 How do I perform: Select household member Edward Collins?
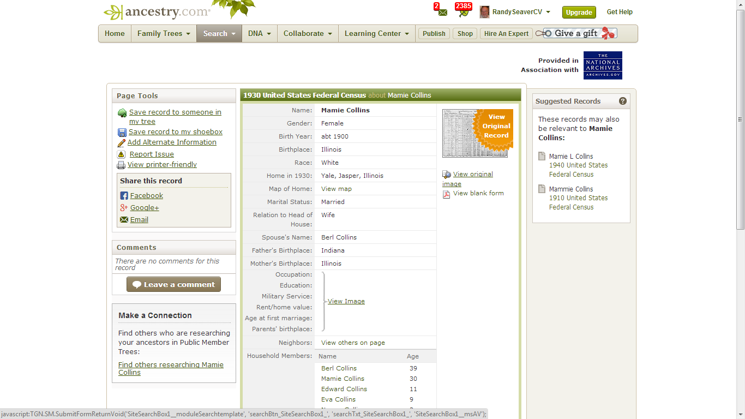[x=344, y=389]
